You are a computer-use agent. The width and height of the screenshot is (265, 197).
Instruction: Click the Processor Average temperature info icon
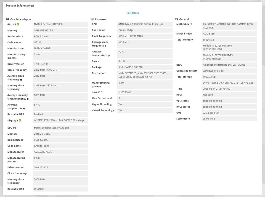click(109, 55)
